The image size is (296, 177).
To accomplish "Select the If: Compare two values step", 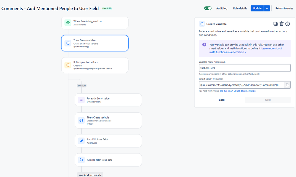I will click(95, 65).
